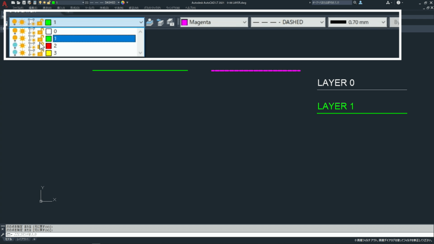This screenshot has width=434, height=244.
Task: Add a new layout with plus button
Action: [x=34, y=239]
